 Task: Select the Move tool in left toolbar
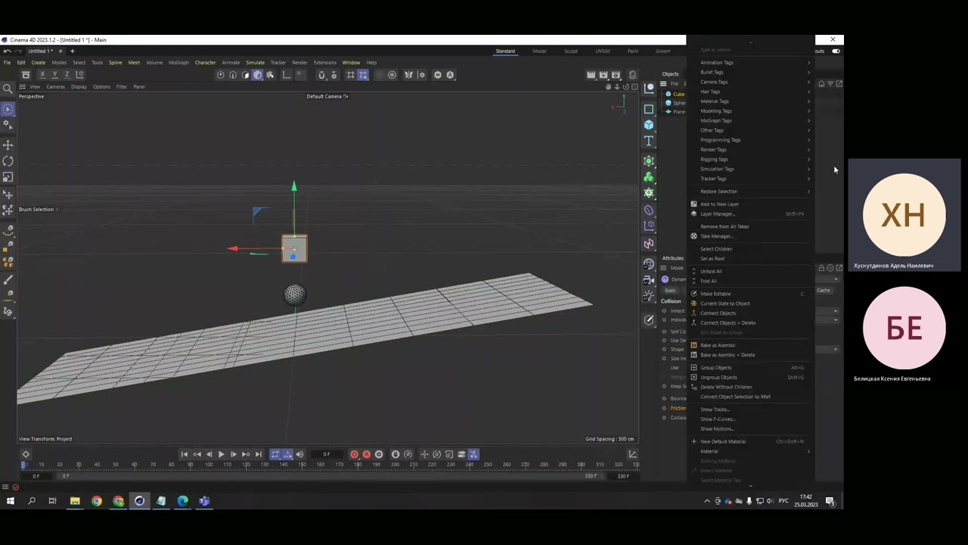pos(8,145)
